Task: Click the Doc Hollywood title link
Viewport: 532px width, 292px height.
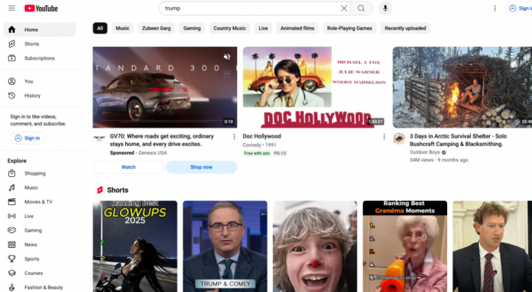Action: (262, 136)
